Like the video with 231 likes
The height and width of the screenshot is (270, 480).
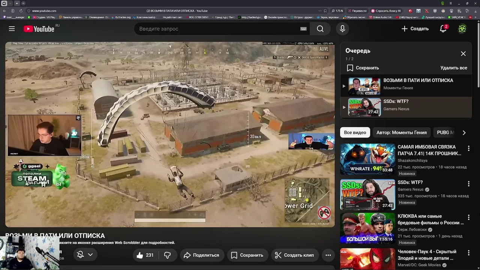point(145,255)
